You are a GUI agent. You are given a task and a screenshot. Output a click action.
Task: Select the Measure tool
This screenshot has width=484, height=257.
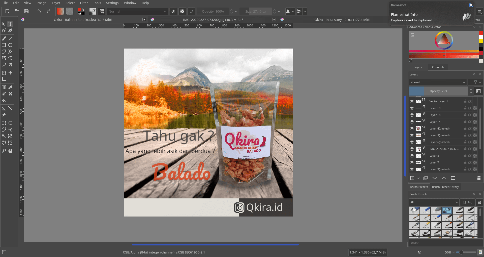(10, 108)
